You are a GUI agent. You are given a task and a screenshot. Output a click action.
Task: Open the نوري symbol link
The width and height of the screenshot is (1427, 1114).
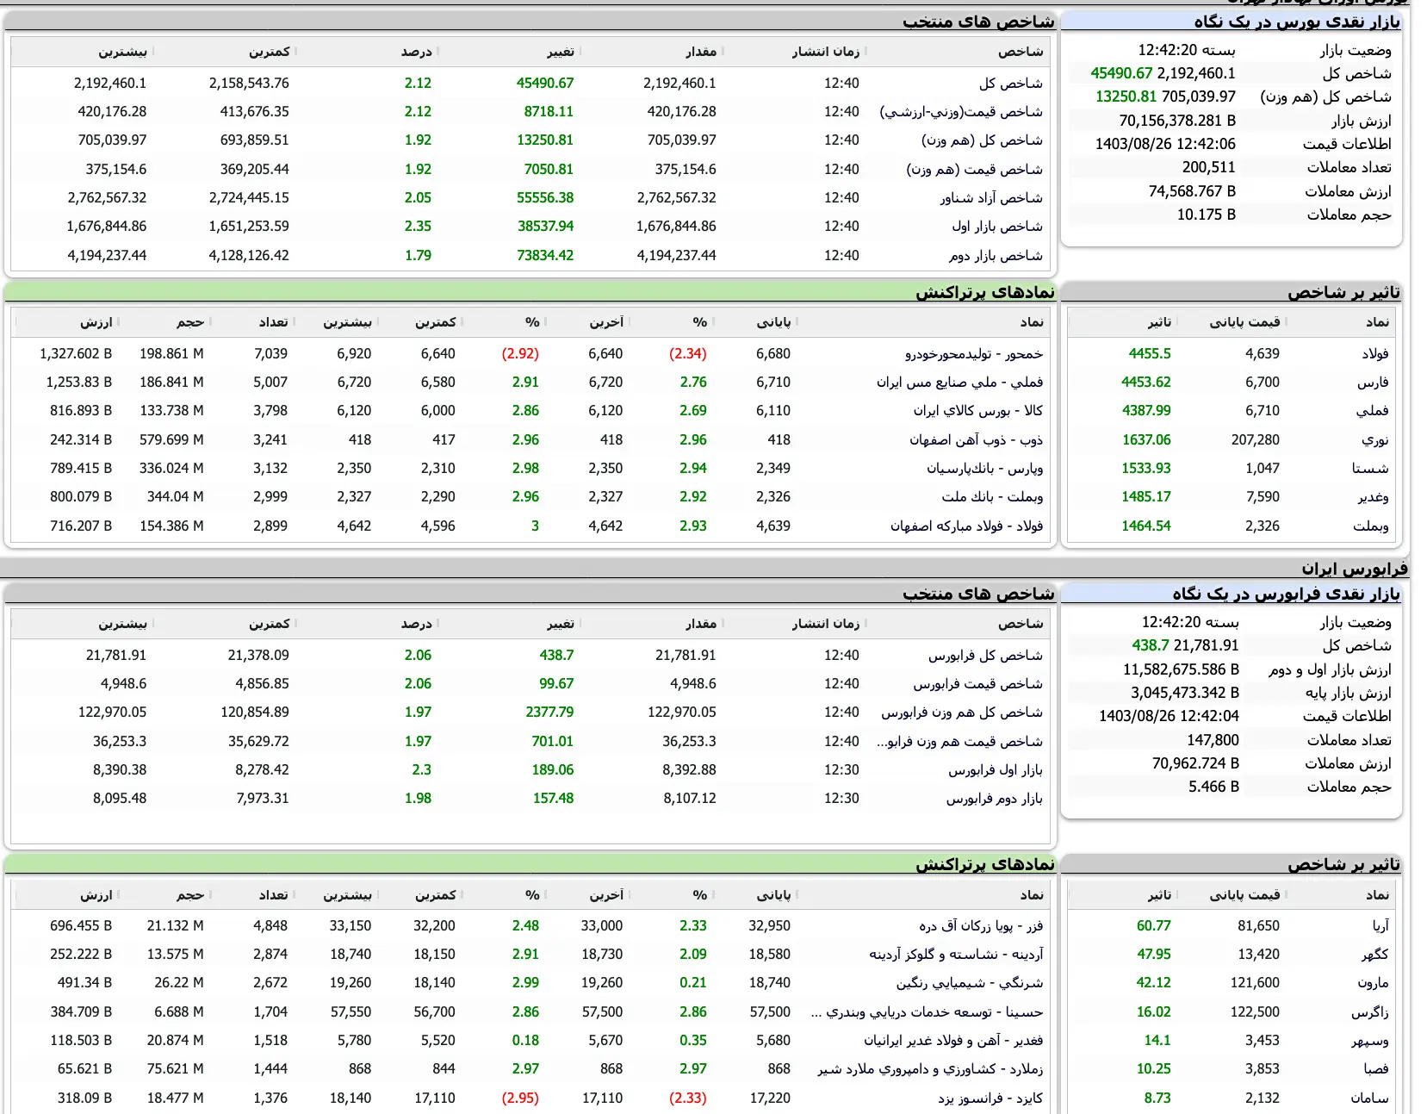coord(1375,440)
